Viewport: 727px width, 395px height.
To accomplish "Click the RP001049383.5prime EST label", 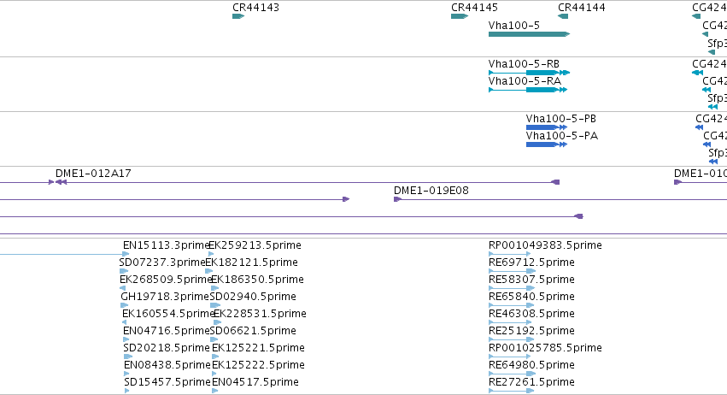I will tap(545, 245).
